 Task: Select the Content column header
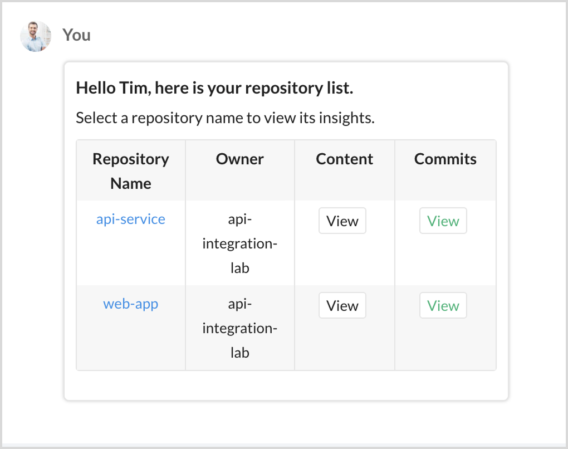click(344, 159)
